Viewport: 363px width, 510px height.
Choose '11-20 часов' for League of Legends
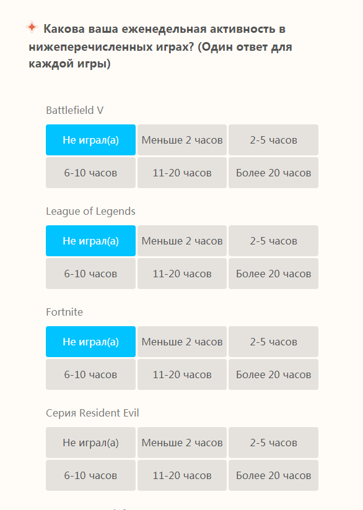(x=182, y=274)
